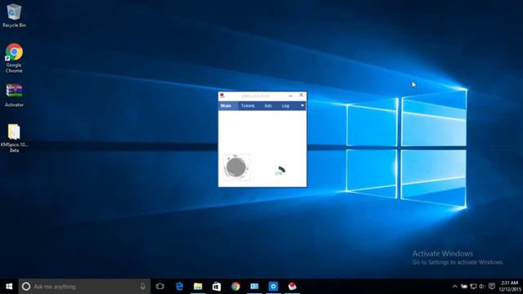Image resolution: width=523 pixels, height=294 pixels.
Task: Show hidden system tray icons
Action: (454, 287)
